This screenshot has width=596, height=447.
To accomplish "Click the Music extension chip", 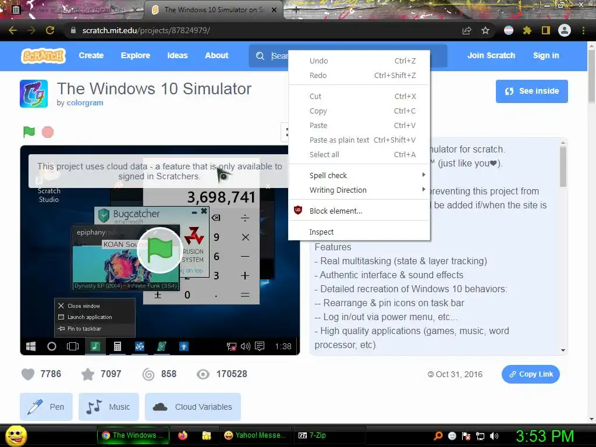I will click(x=109, y=407).
